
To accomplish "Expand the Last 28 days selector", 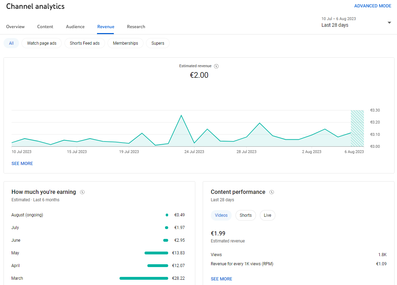I will pos(356,22).
